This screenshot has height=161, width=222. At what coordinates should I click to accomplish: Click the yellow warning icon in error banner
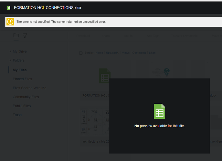coord(10,22)
